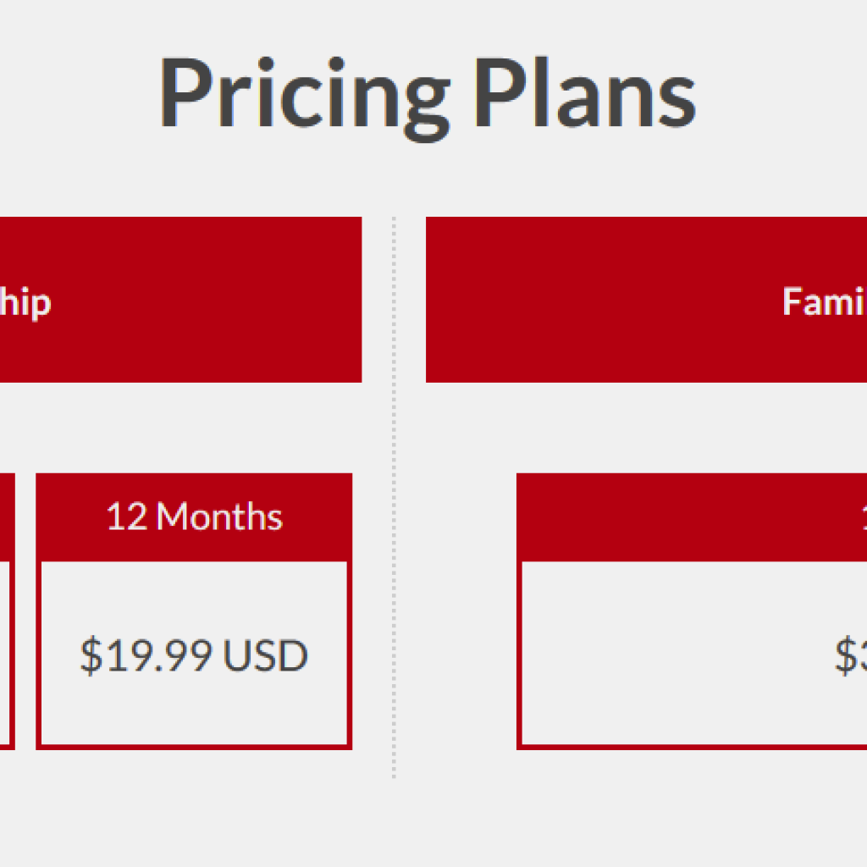This screenshot has width=867, height=867.
Task: Click the word 'Months' in the plan header
Action: (219, 516)
